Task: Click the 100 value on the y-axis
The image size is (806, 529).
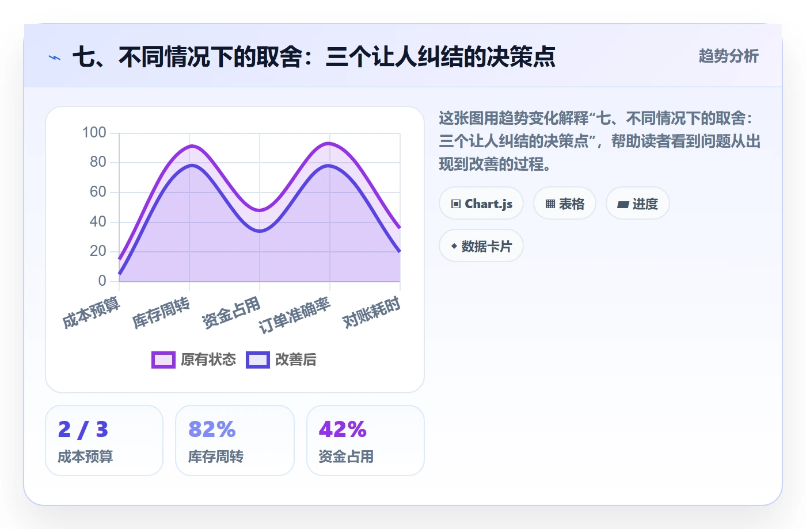Action: coord(94,133)
